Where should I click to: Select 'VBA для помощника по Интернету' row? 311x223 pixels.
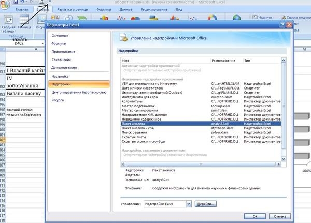[201, 84]
